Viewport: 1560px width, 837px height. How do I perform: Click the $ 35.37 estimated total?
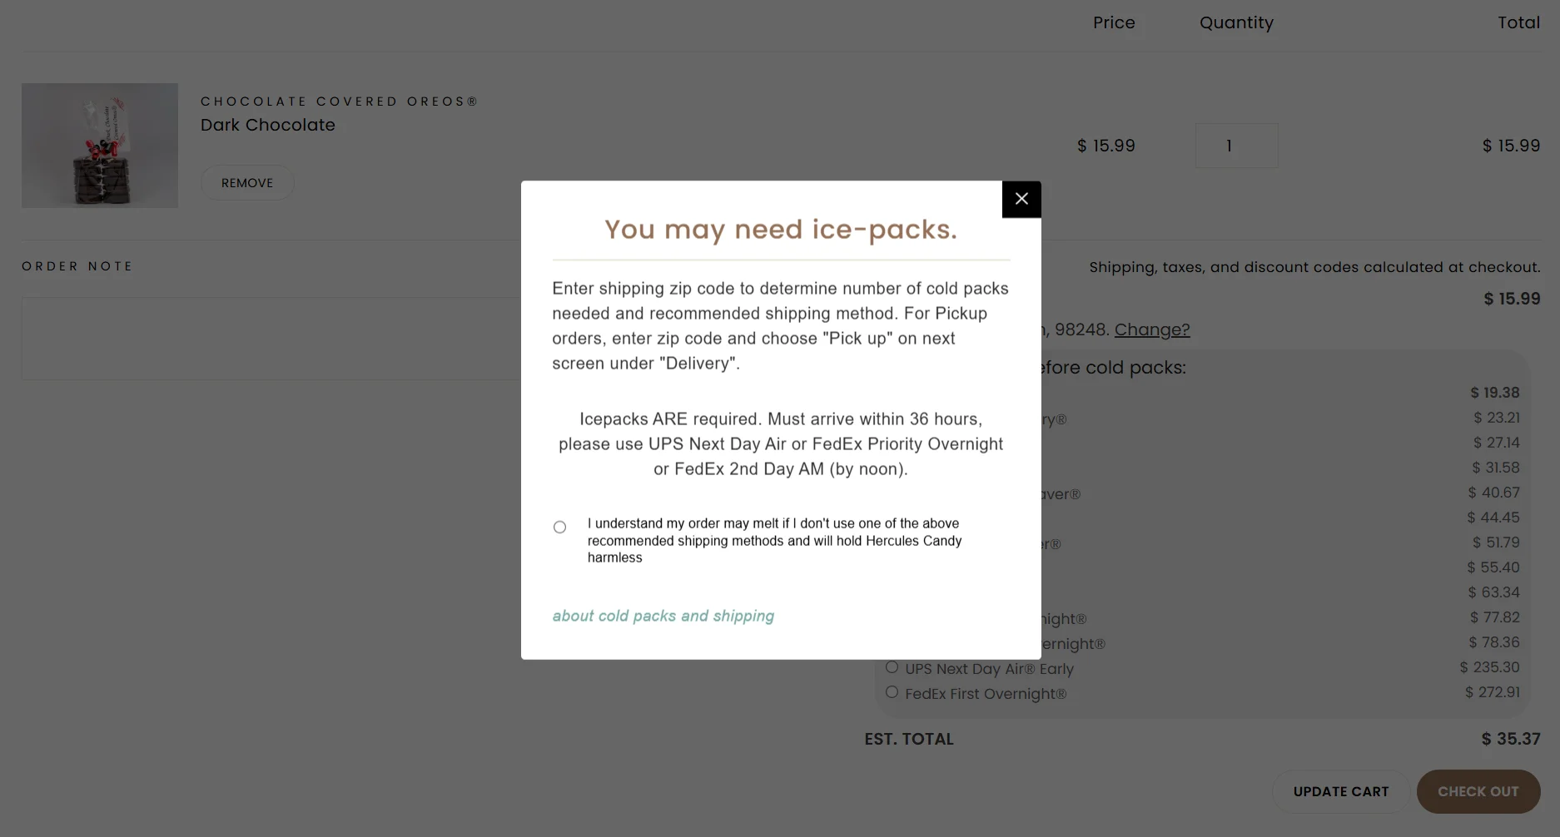point(1511,739)
